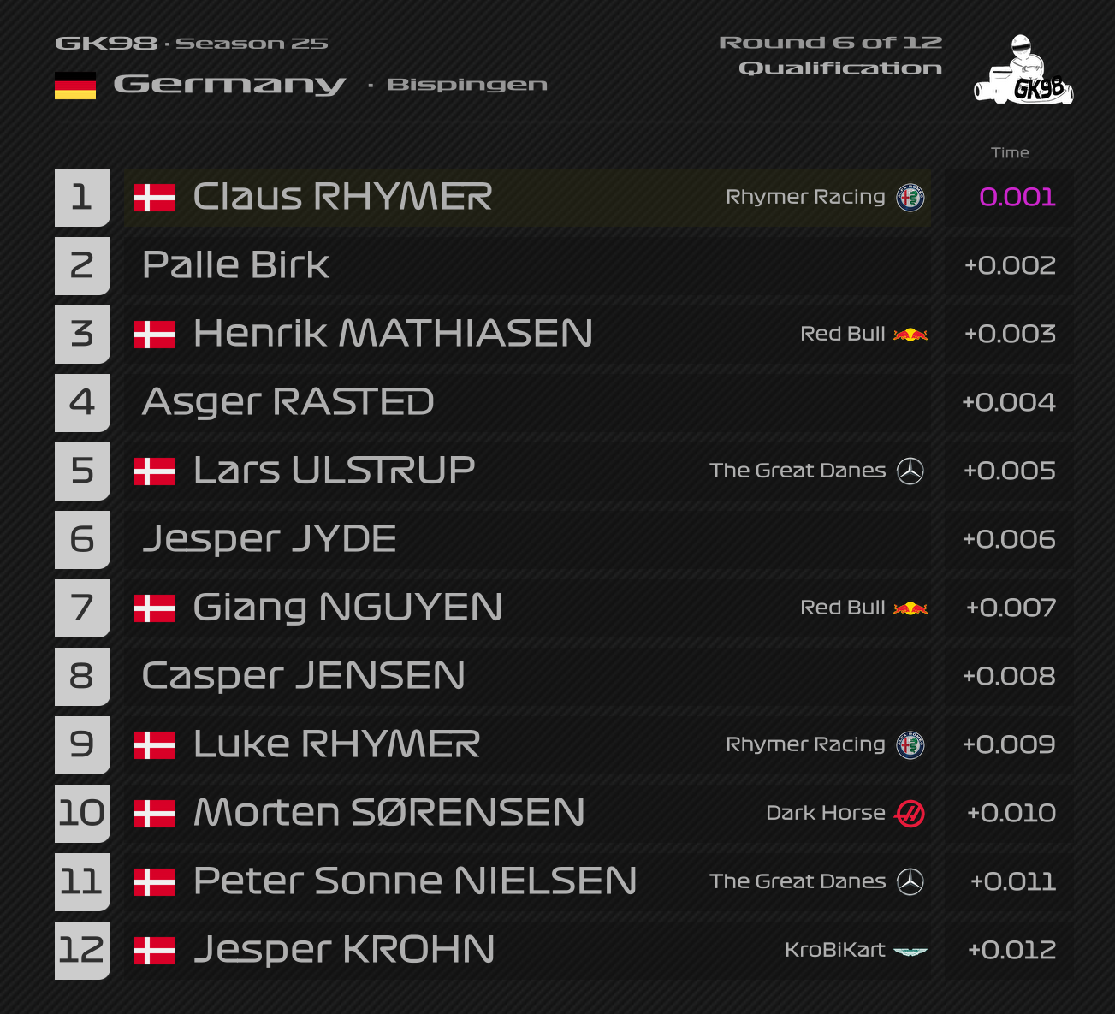
Task: Click Henrik Mathiasen's Red Bull logo
Action: 910,335
